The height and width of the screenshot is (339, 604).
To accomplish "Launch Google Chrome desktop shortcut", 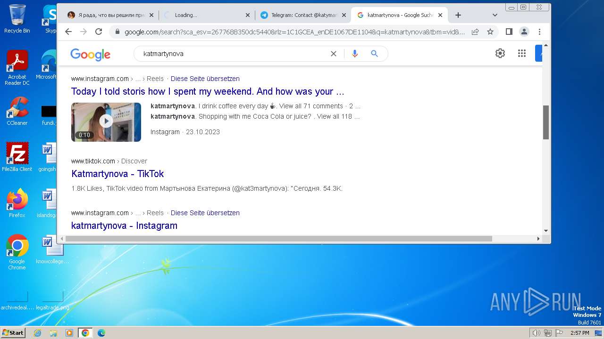I will coord(17,252).
